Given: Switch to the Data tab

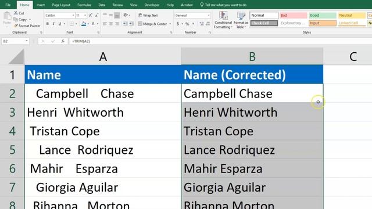Looking at the screenshot, I should pos(102,5).
